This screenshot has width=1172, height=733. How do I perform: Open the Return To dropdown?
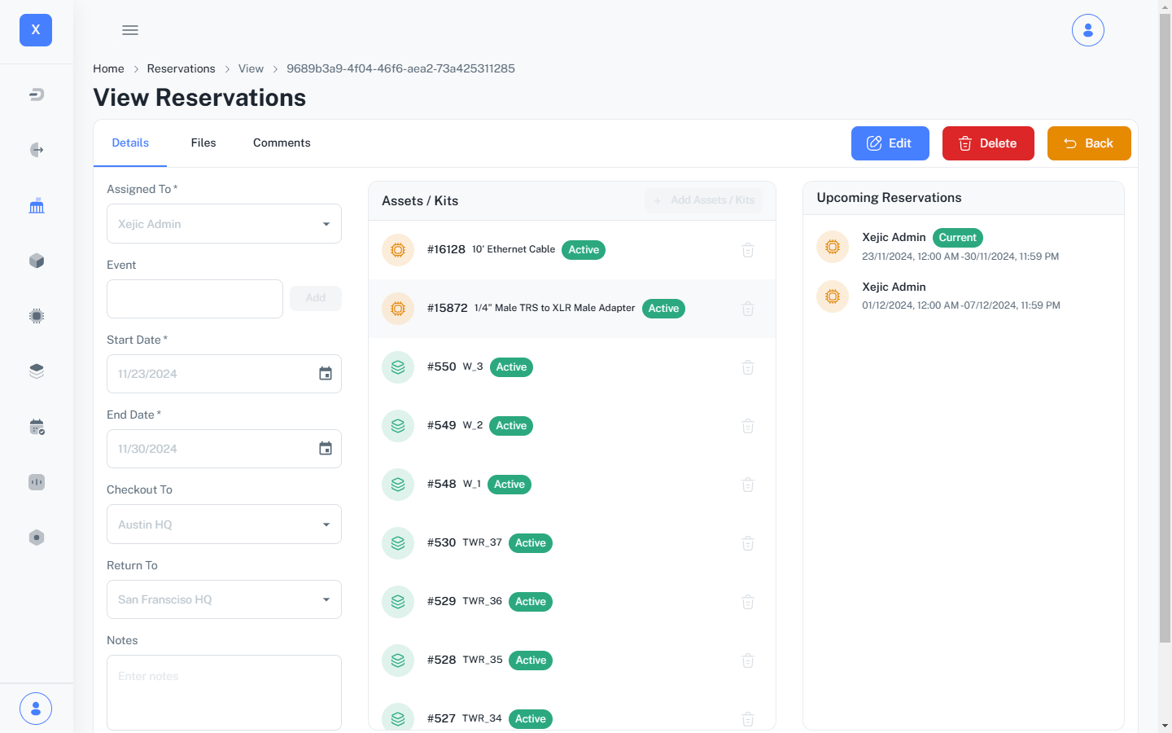pos(224,599)
